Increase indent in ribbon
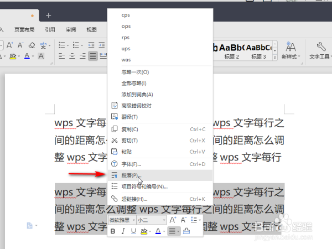Image resolution: width=332 pixels, height=249 pixels. pos(102,45)
